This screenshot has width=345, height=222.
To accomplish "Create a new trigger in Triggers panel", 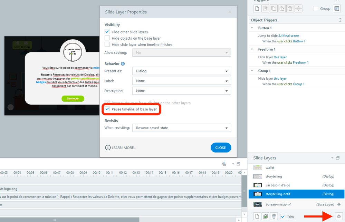I will tap(257, 9).
